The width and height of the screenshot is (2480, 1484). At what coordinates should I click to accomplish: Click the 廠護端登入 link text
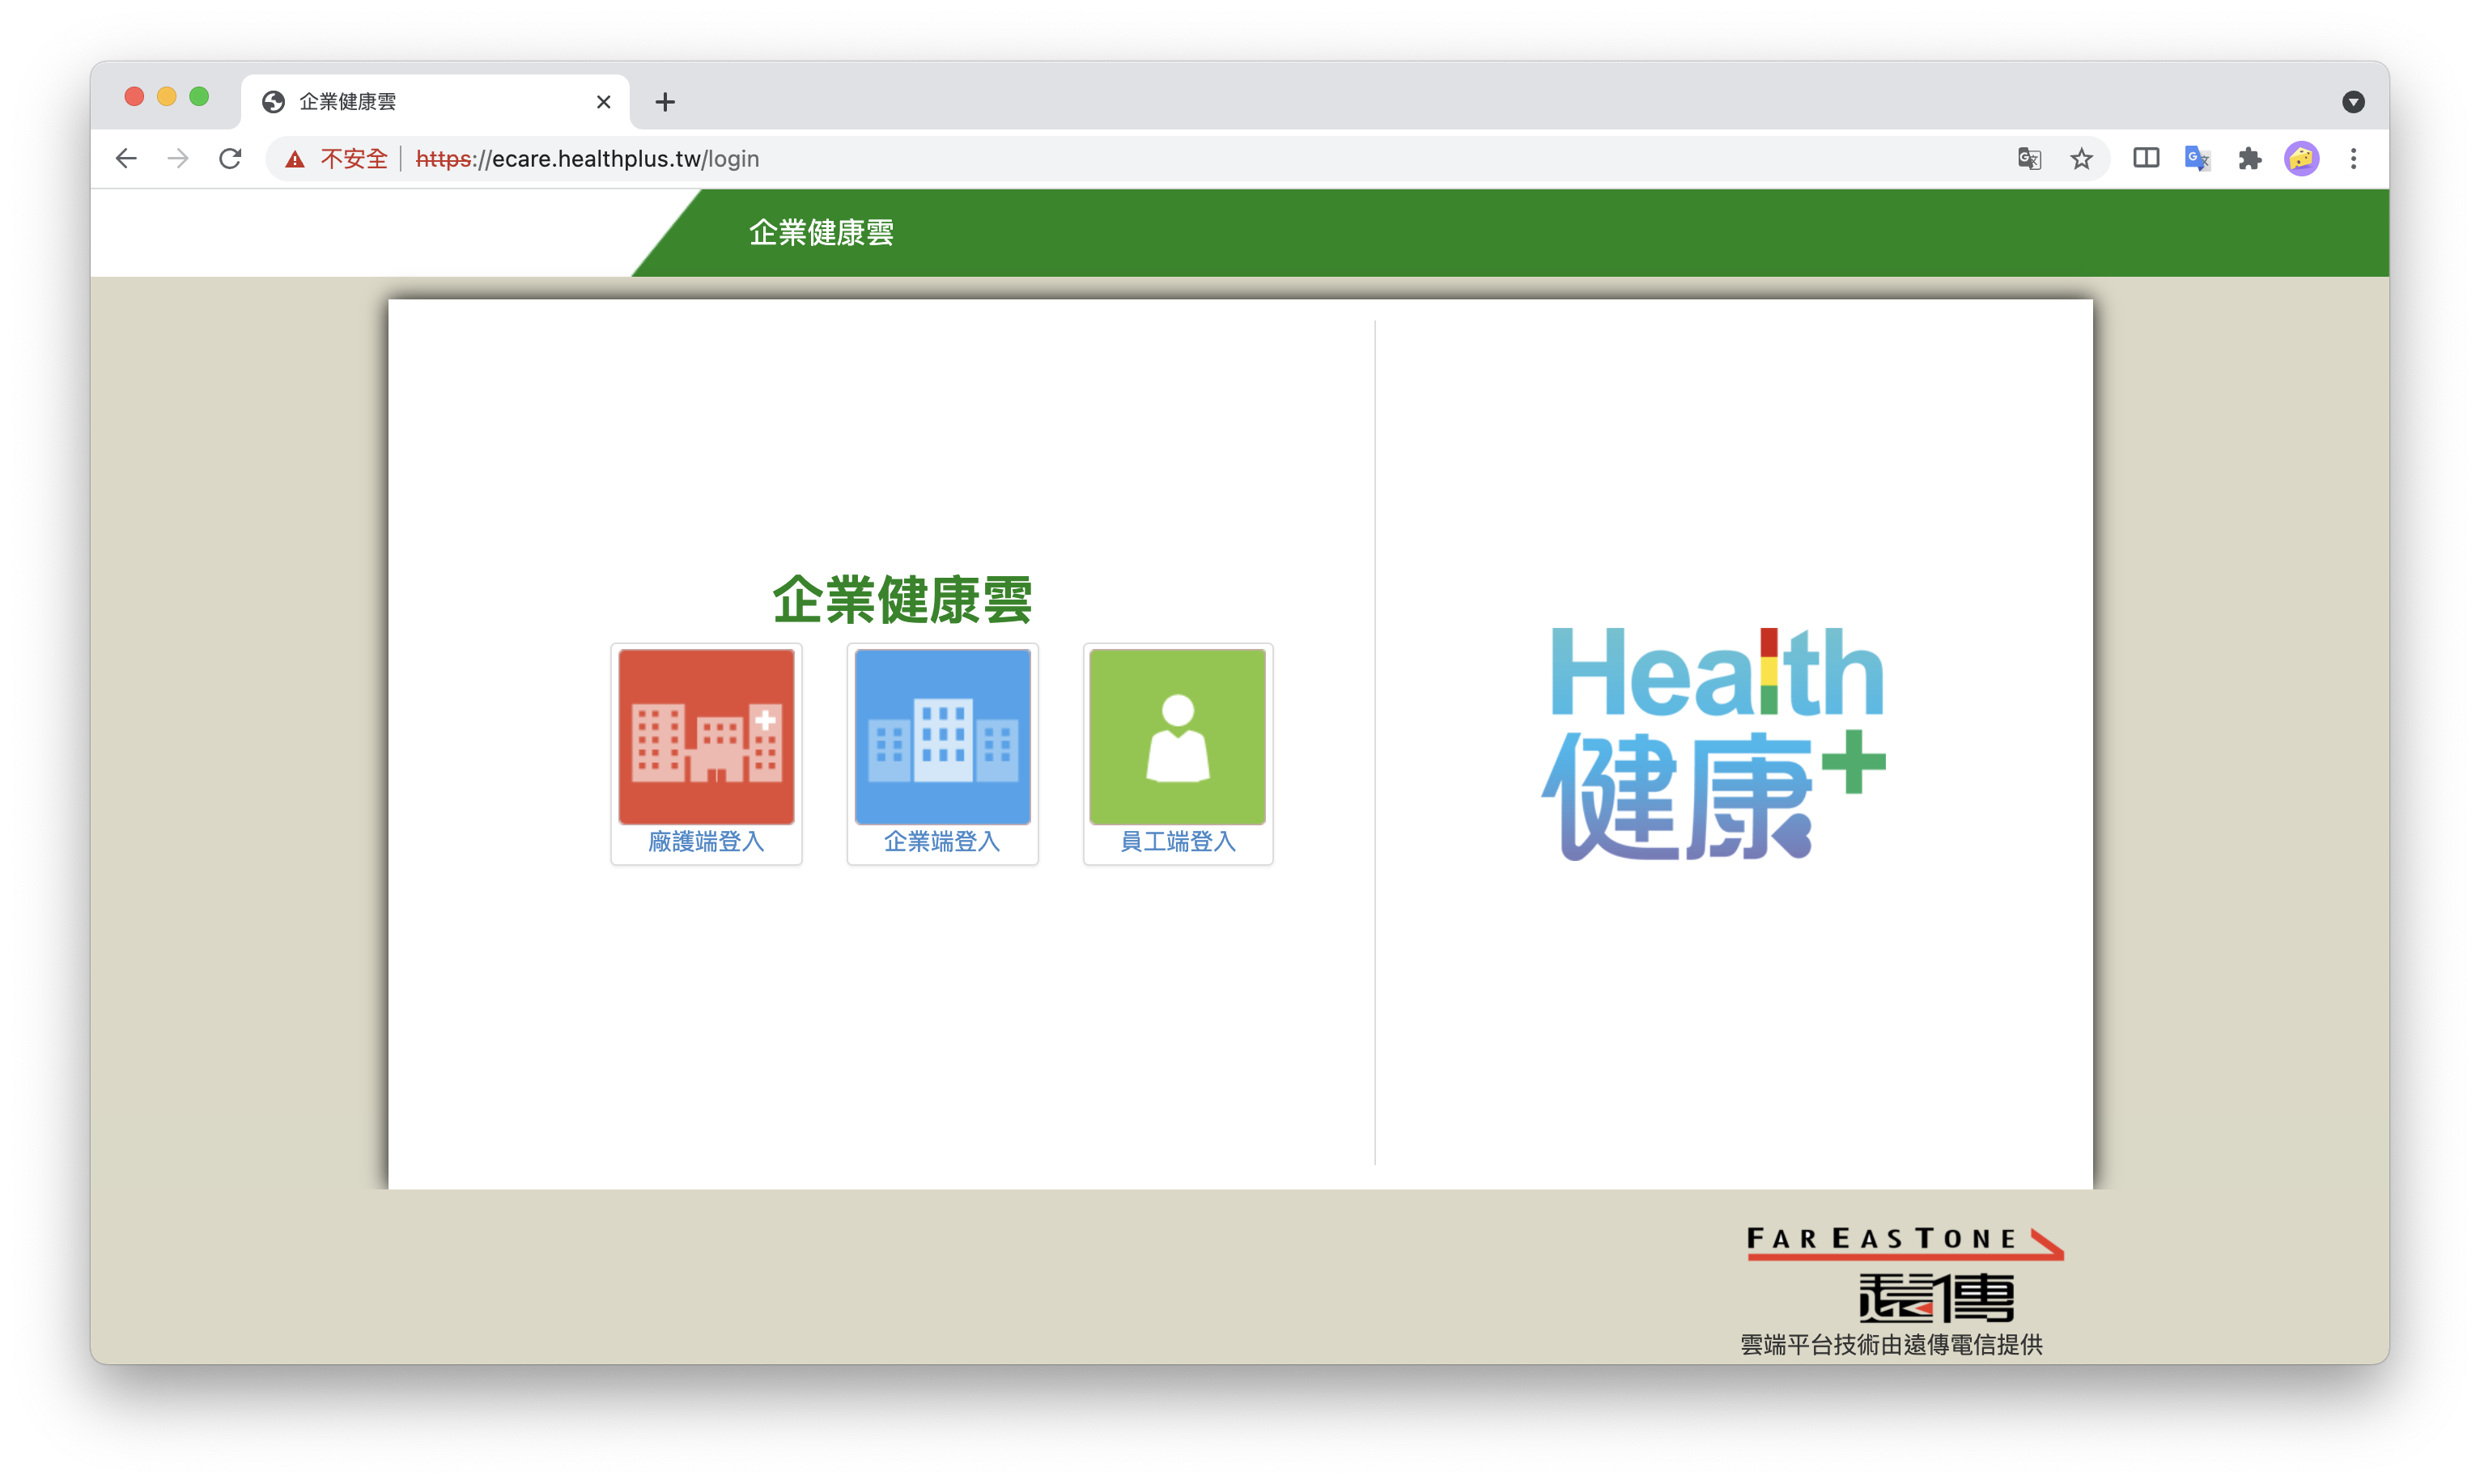click(x=706, y=842)
